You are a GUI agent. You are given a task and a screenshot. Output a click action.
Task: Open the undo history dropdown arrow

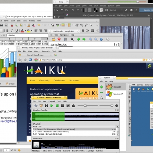[x=42, y=25]
